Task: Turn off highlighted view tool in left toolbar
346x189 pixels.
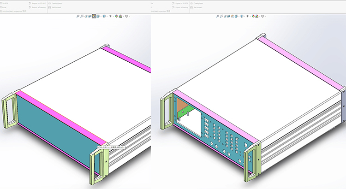Action: pos(94,16)
